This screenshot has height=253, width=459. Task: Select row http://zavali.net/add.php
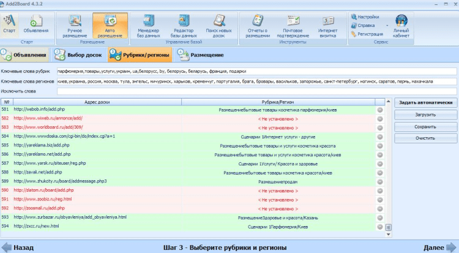[193, 173]
